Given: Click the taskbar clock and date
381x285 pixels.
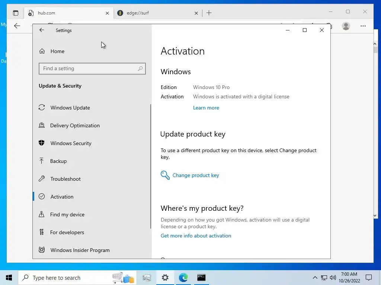Looking at the screenshot, I should [x=349, y=278].
